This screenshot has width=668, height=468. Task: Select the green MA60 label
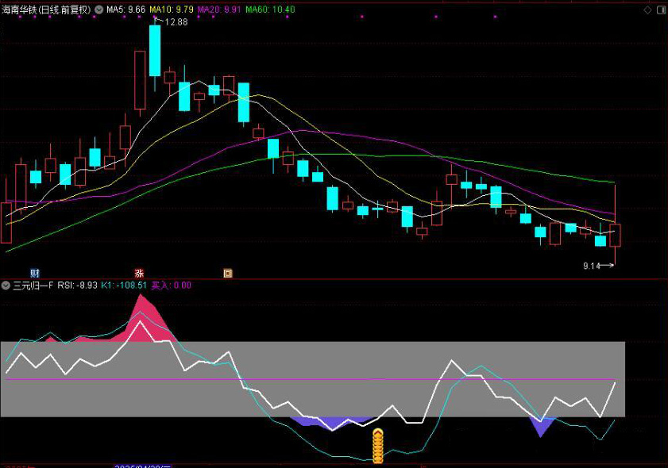tap(269, 10)
